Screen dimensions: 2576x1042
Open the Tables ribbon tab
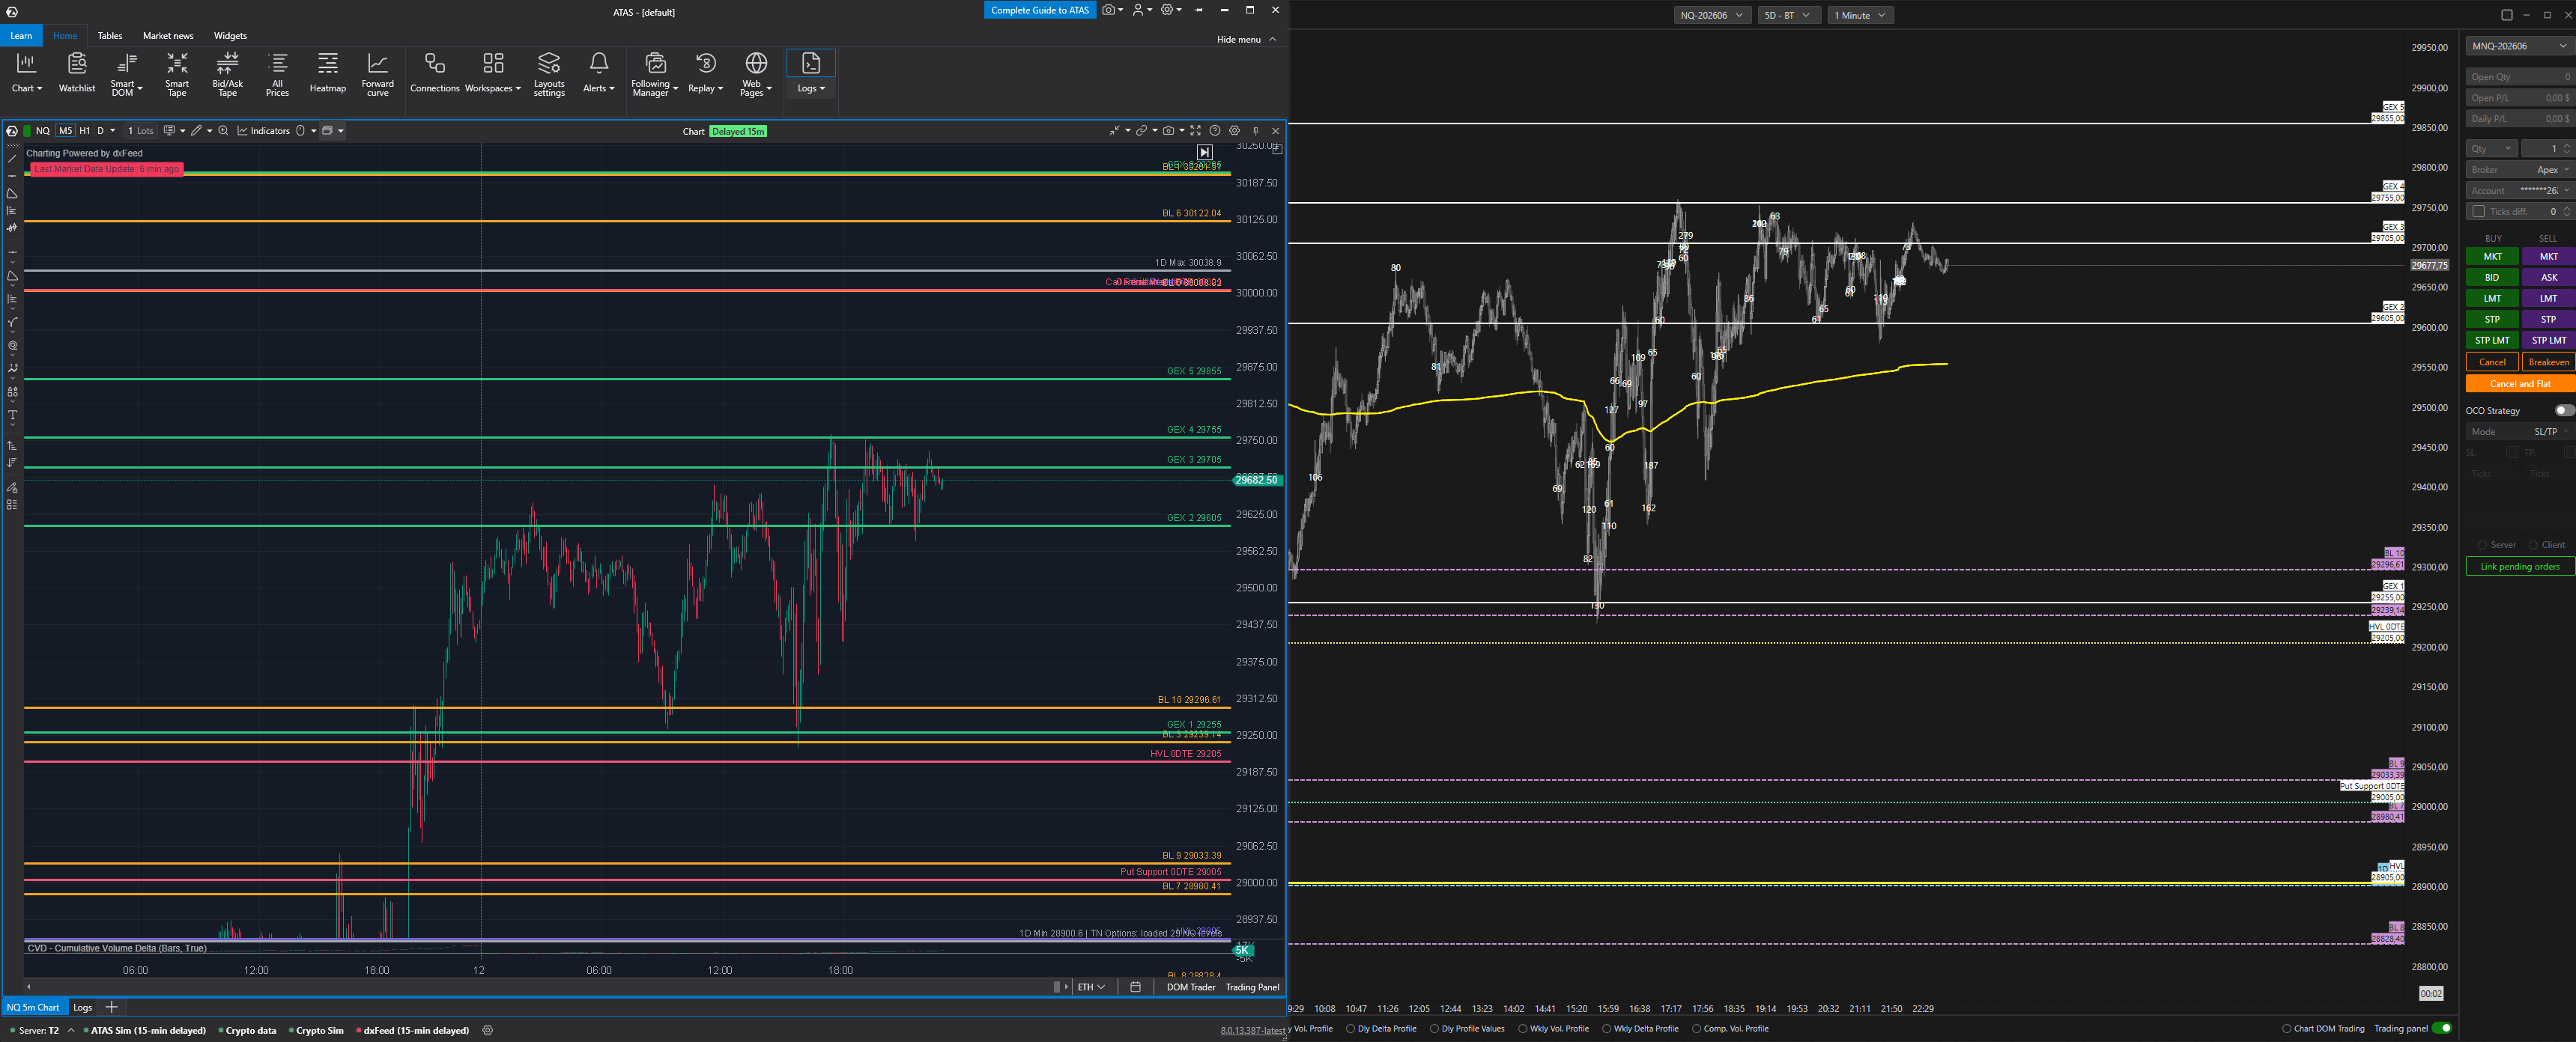point(110,36)
